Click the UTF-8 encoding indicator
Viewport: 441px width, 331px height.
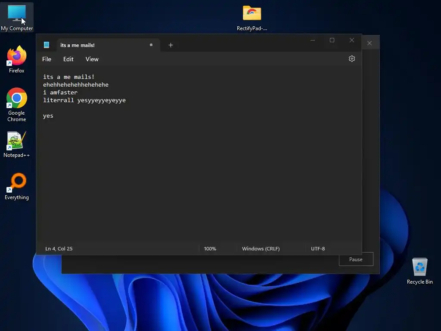click(x=318, y=249)
